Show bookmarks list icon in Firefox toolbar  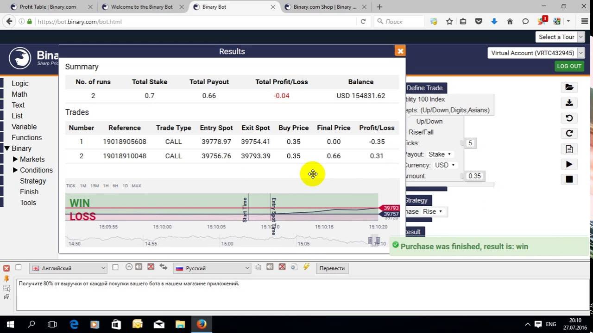[x=463, y=21]
